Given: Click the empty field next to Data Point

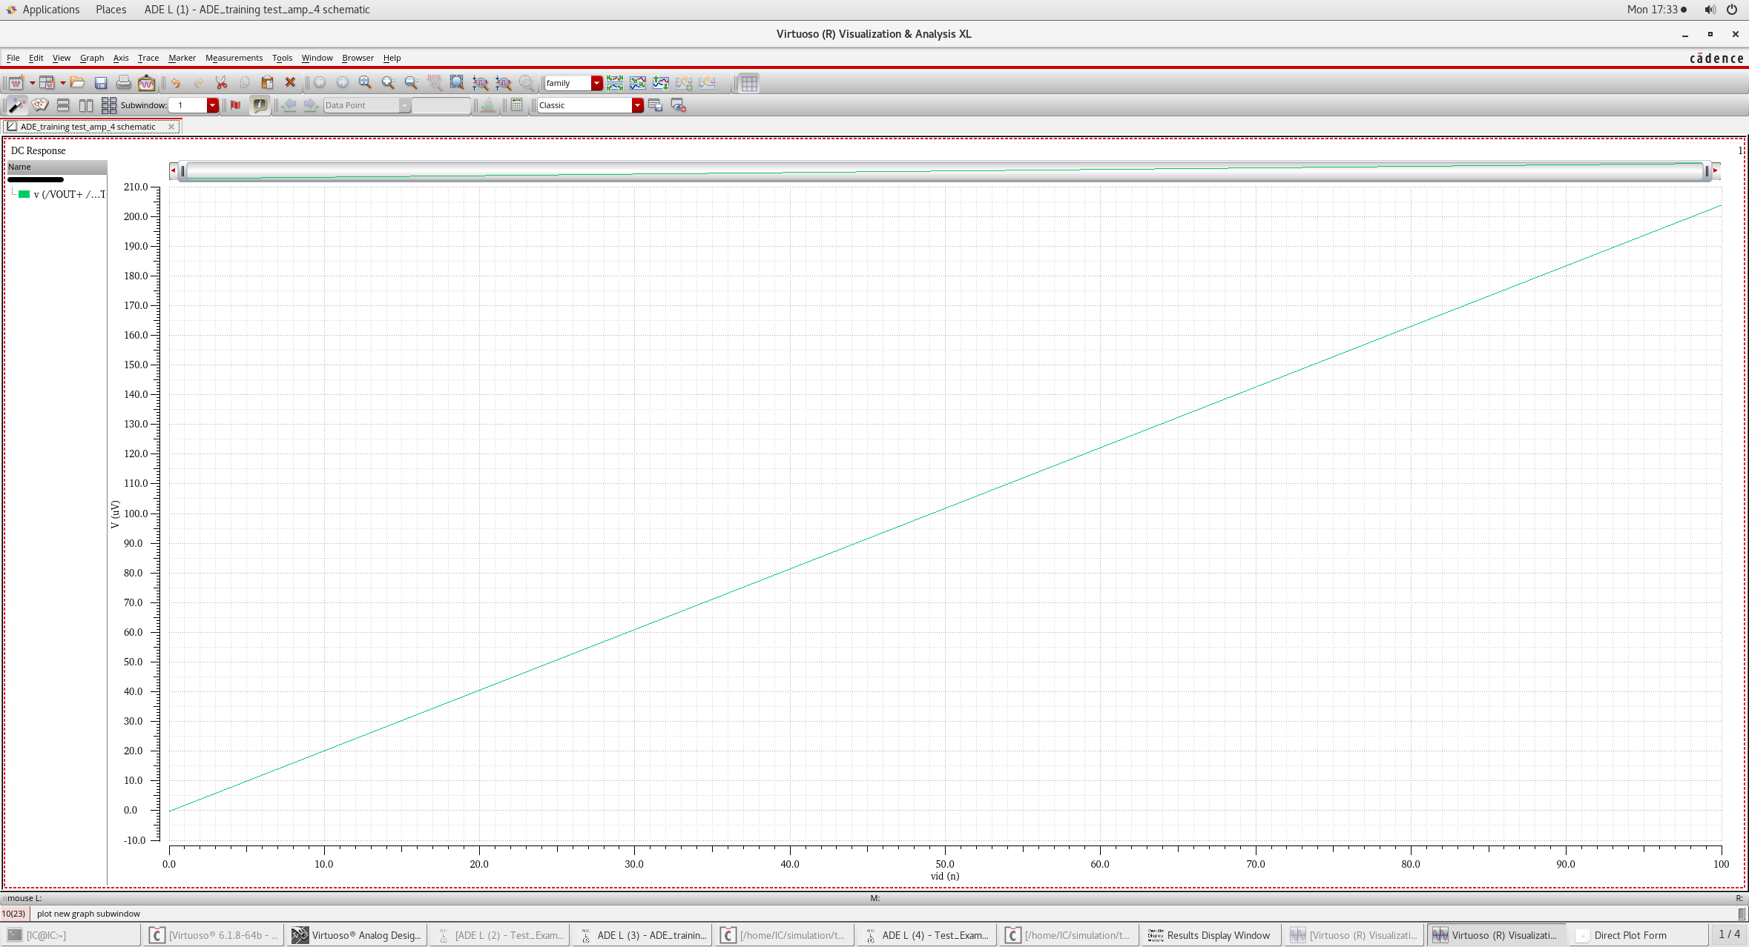Looking at the screenshot, I should click(x=441, y=105).
